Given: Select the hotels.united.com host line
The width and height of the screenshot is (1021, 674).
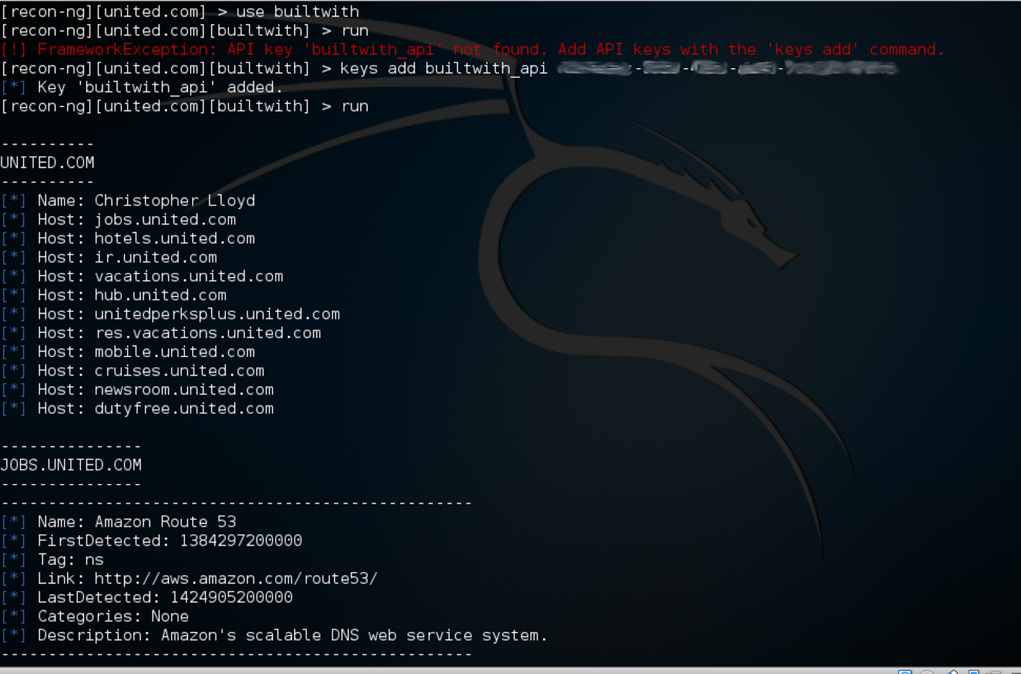Looking at the screenshot, I should [128, 239].
